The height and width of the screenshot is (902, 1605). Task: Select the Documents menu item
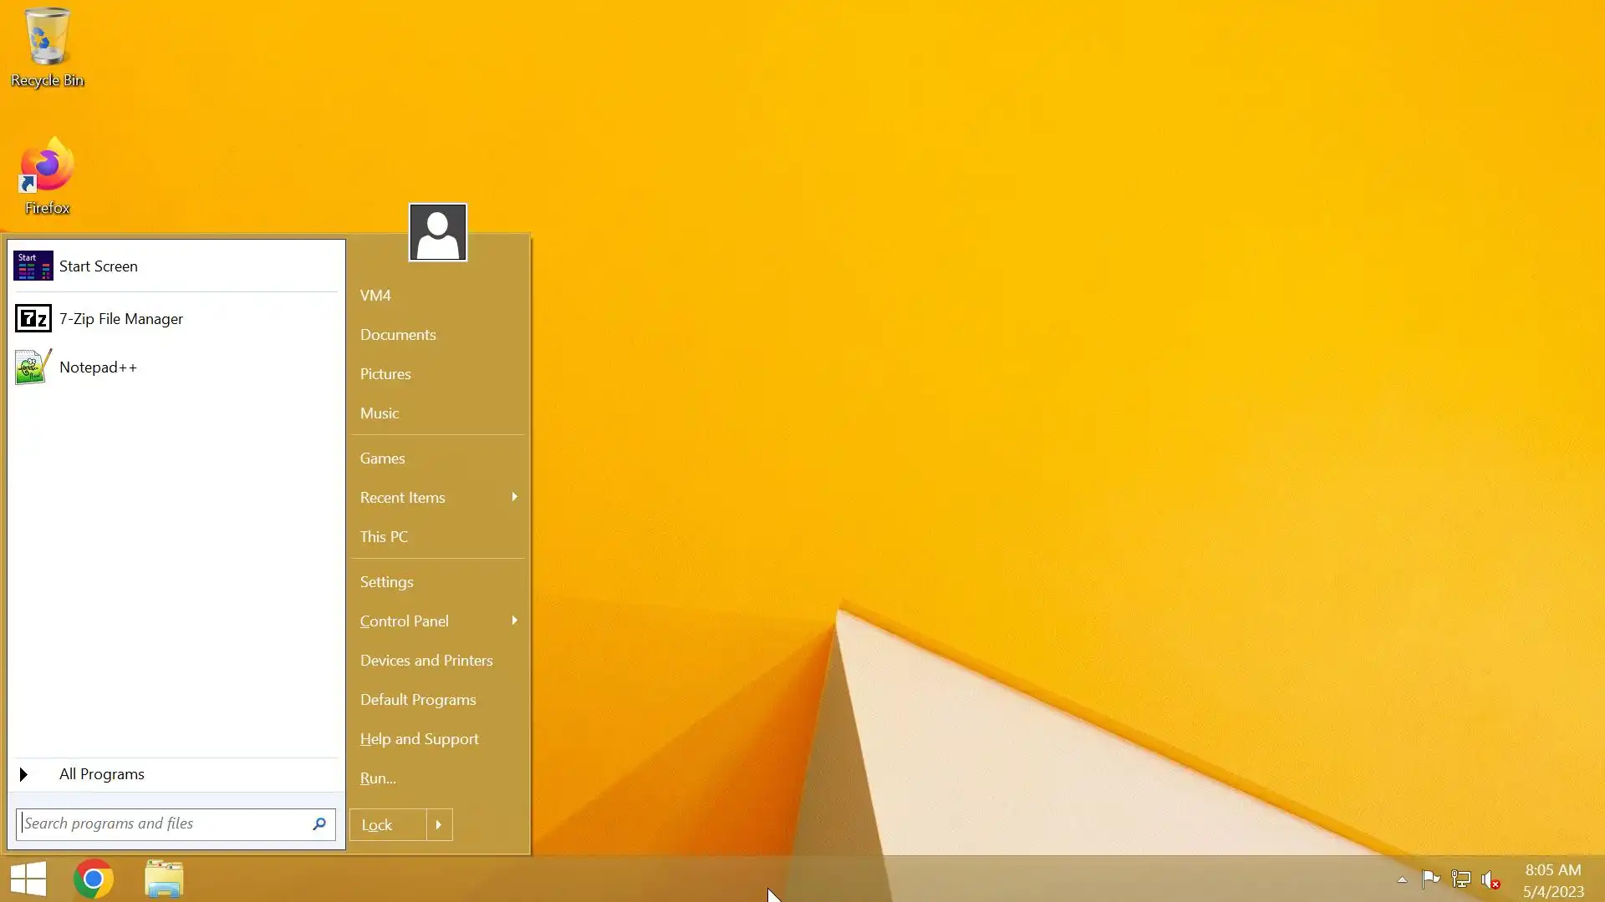coord(398,334)
